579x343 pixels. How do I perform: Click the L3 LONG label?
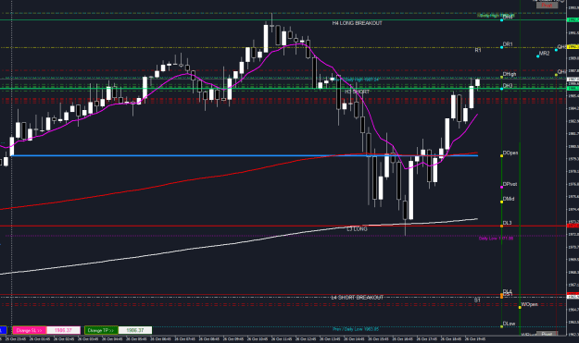(357, 228)
